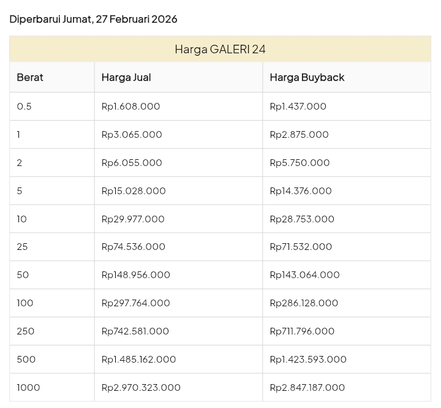
Task: Select the Berat column header
Action: point(30,77)
